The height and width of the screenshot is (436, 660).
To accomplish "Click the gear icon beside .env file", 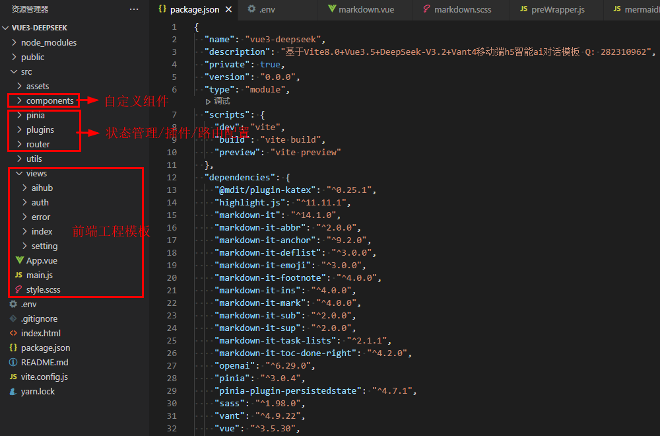I will [x=13, y=304].
